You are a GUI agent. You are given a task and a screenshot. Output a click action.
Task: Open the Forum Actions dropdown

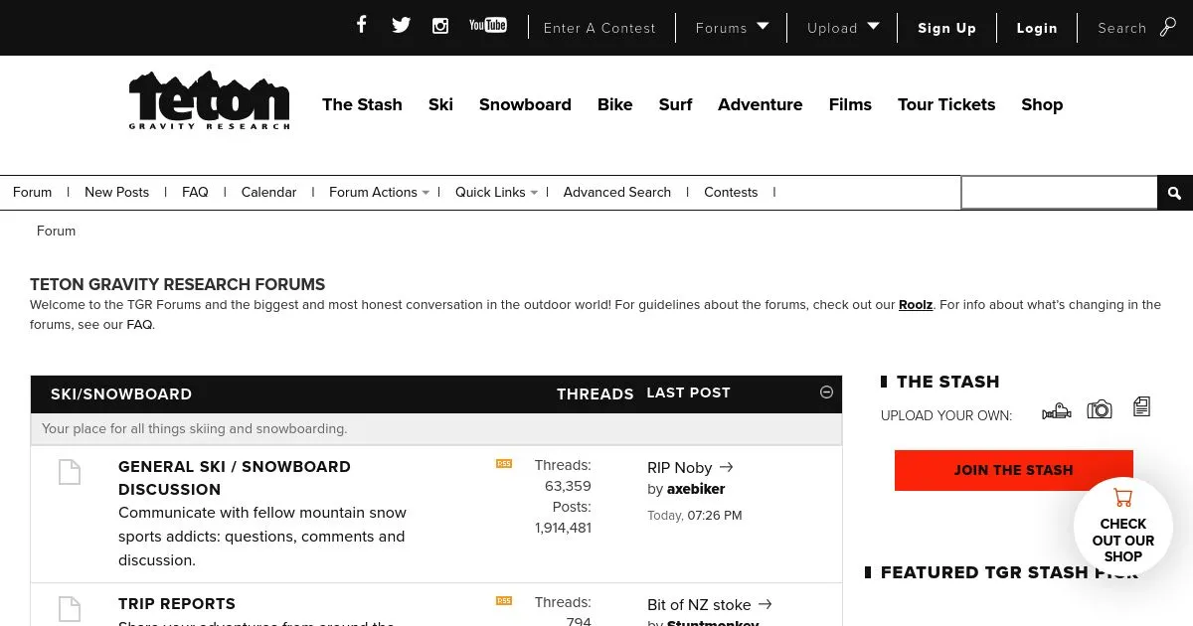point(379,193)
